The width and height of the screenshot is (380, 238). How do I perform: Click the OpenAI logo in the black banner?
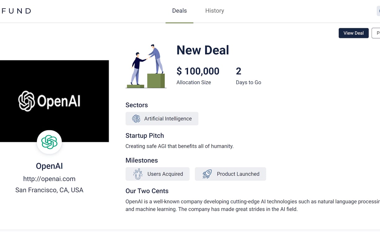[50, 101]
